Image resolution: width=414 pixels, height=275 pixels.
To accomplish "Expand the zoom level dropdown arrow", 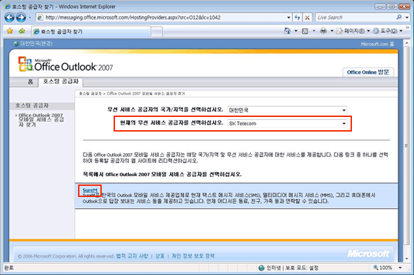I will click(x=400, y=268).
